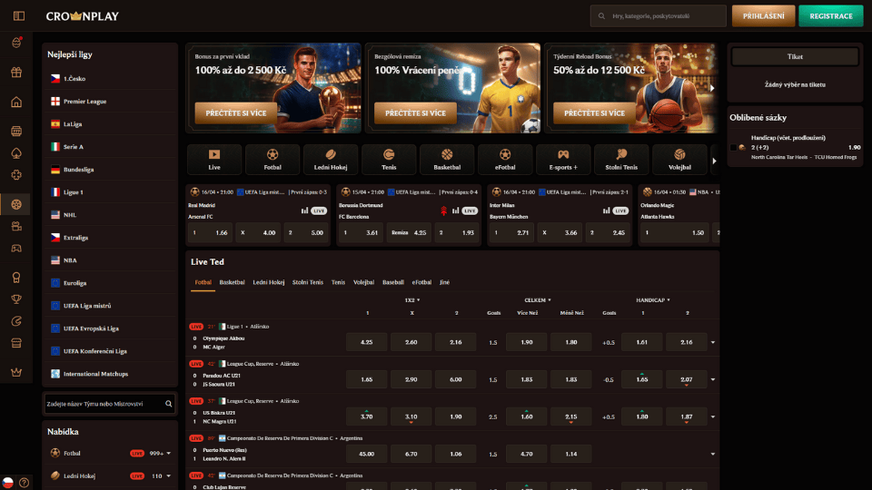Switch Live Ted to Lední Hokej tab
Image resolution: width=872 pixels, height=490 pixels.
coord(269,282)
